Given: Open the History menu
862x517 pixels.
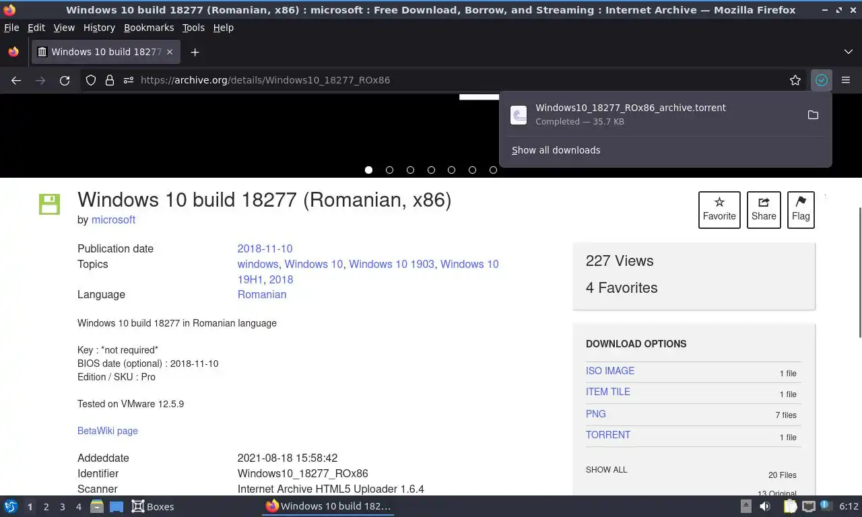Looking at the screenshot, I should [99, 28].
